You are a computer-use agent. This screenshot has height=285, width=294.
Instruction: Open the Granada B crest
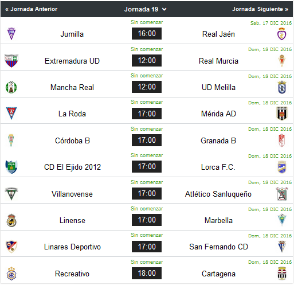(282, 140)
